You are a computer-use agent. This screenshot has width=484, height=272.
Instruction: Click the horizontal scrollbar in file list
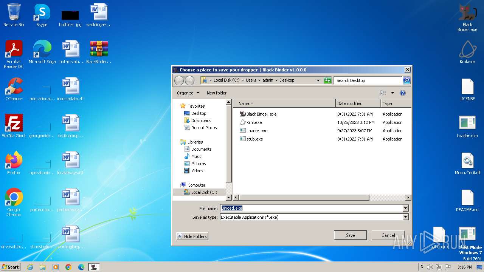tap(304, 198)
